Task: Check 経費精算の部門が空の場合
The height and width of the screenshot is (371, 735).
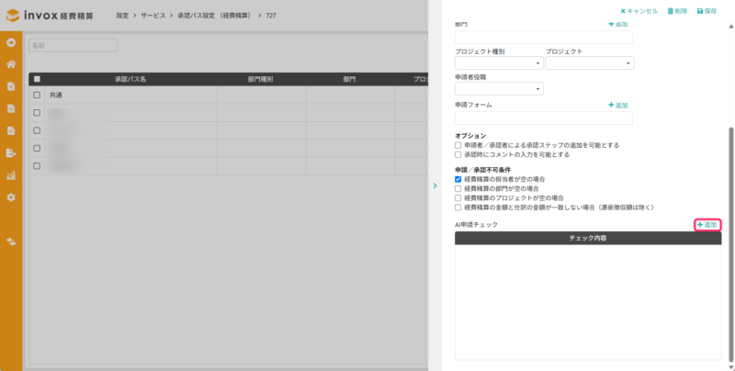Action: coord(458,189)
